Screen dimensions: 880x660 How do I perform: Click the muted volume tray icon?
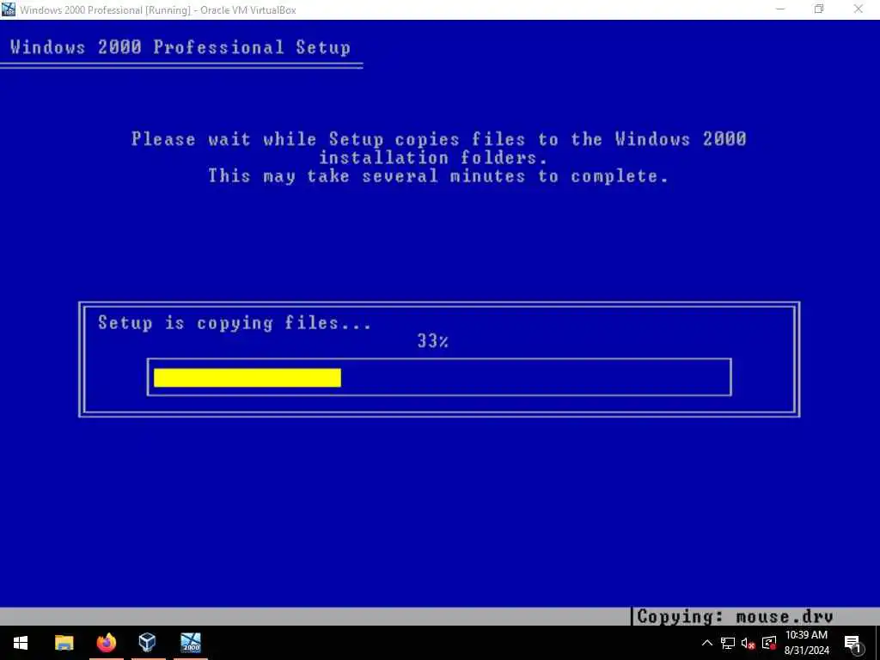click(748, 644)
